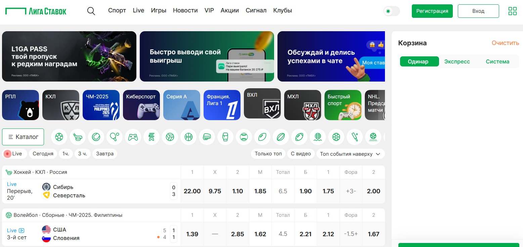Open the L1GA PASS promo banner
Screen dimensions: 523x247
(69, 56)
